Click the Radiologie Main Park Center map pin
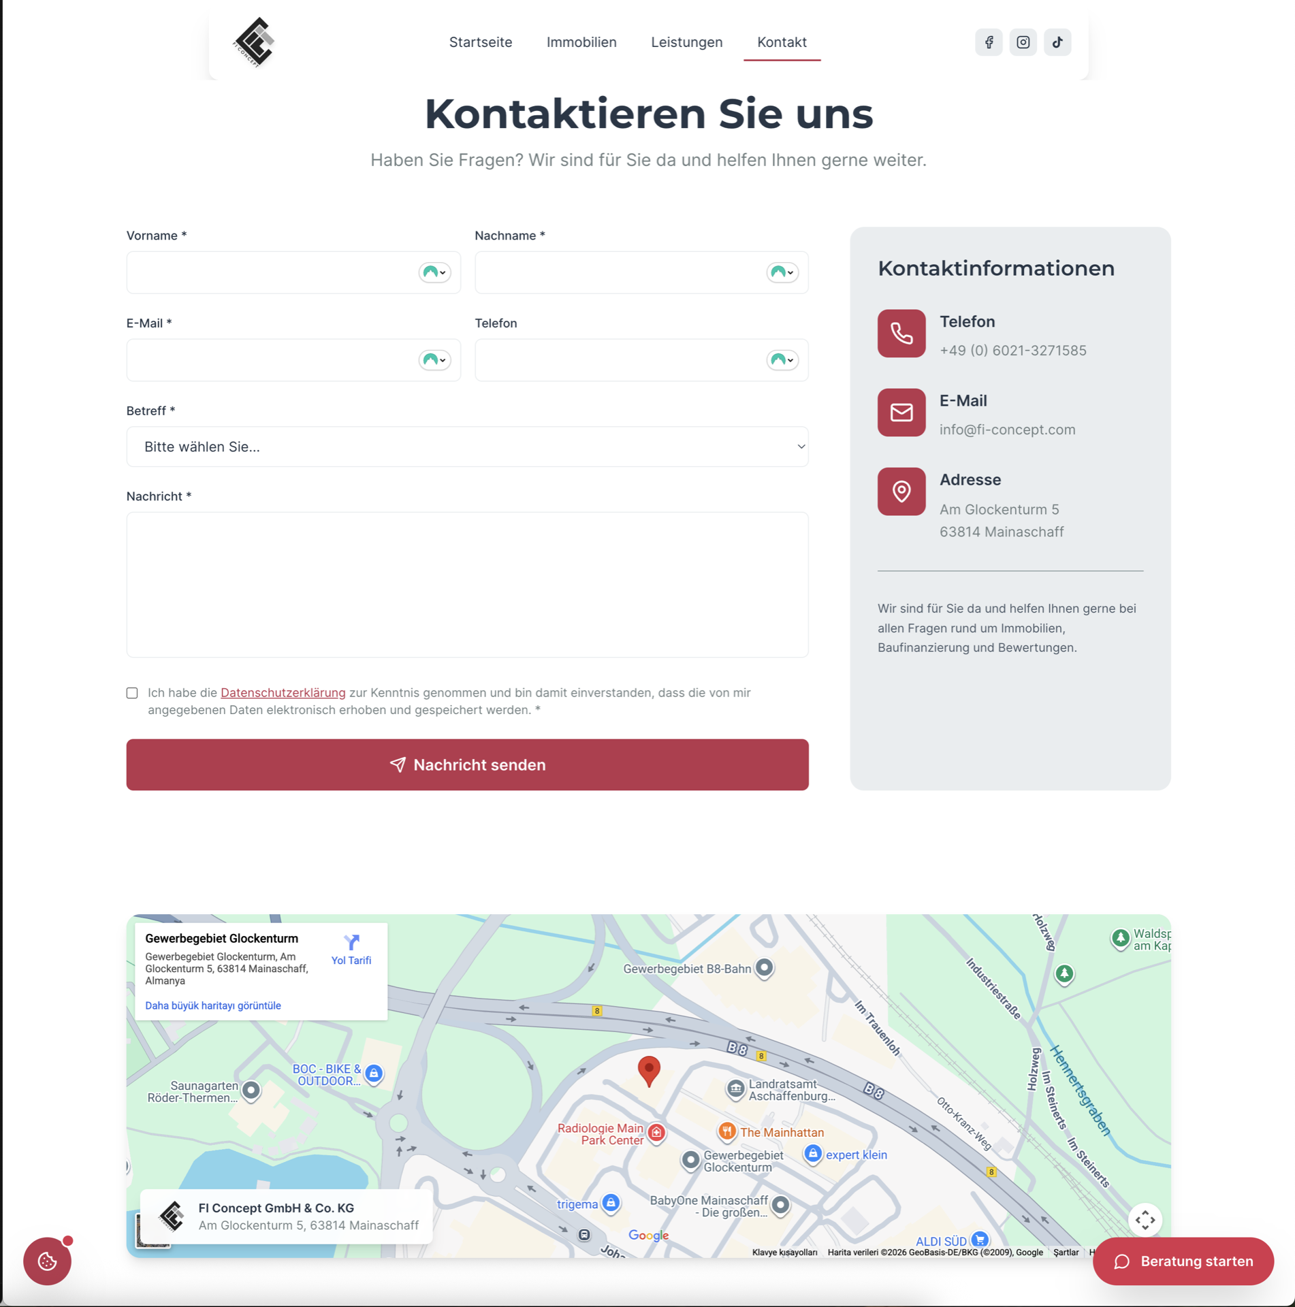Screen dimensions: 1295x1307 pyautogui.click(x=656, y=1133)
